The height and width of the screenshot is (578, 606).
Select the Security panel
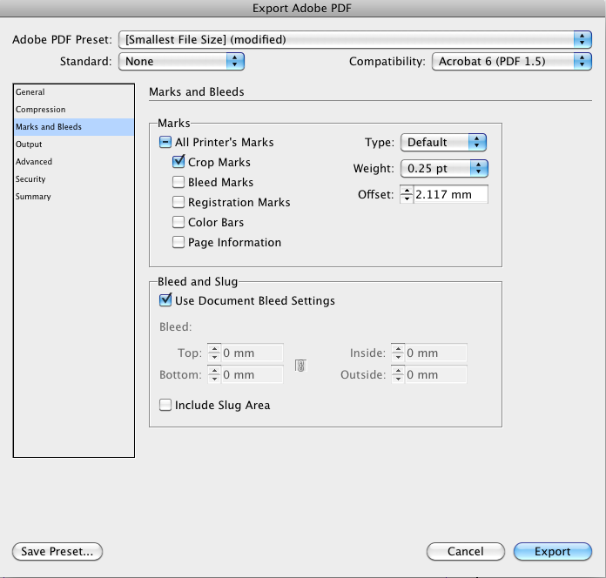click(x=74, y=179)
